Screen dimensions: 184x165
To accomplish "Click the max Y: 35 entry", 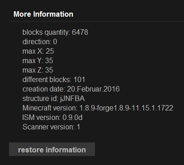I will coord(38,60).
